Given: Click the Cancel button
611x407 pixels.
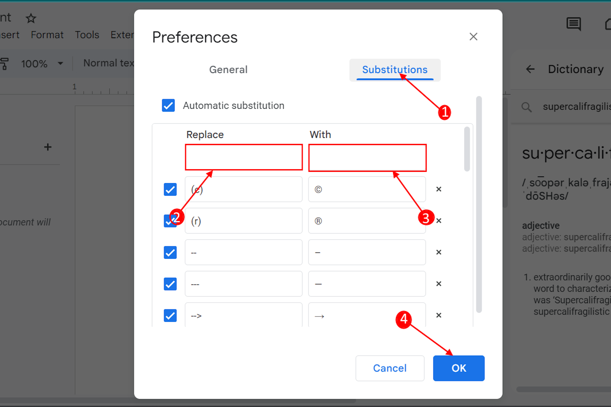Looking at the screenshot, I should 390,368.
